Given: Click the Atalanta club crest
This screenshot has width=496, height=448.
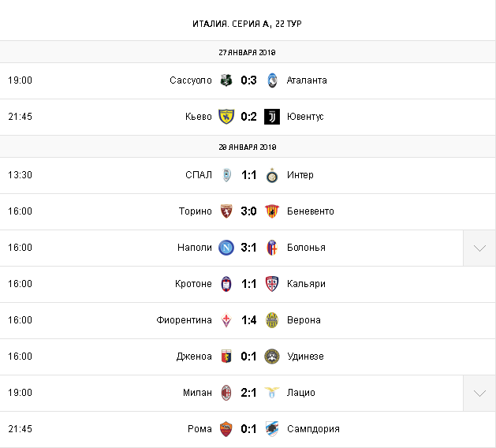Looking at the screenshot, I should coord(272,80).
